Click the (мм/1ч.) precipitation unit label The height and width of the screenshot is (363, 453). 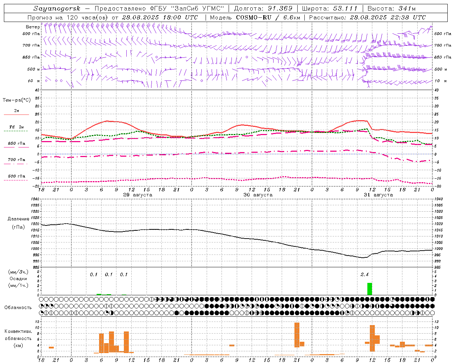pos(18,285)
